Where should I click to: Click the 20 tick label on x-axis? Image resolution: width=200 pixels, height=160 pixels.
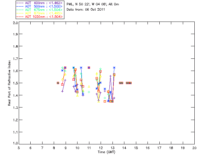pyautogui.click(x=194, y=148)
